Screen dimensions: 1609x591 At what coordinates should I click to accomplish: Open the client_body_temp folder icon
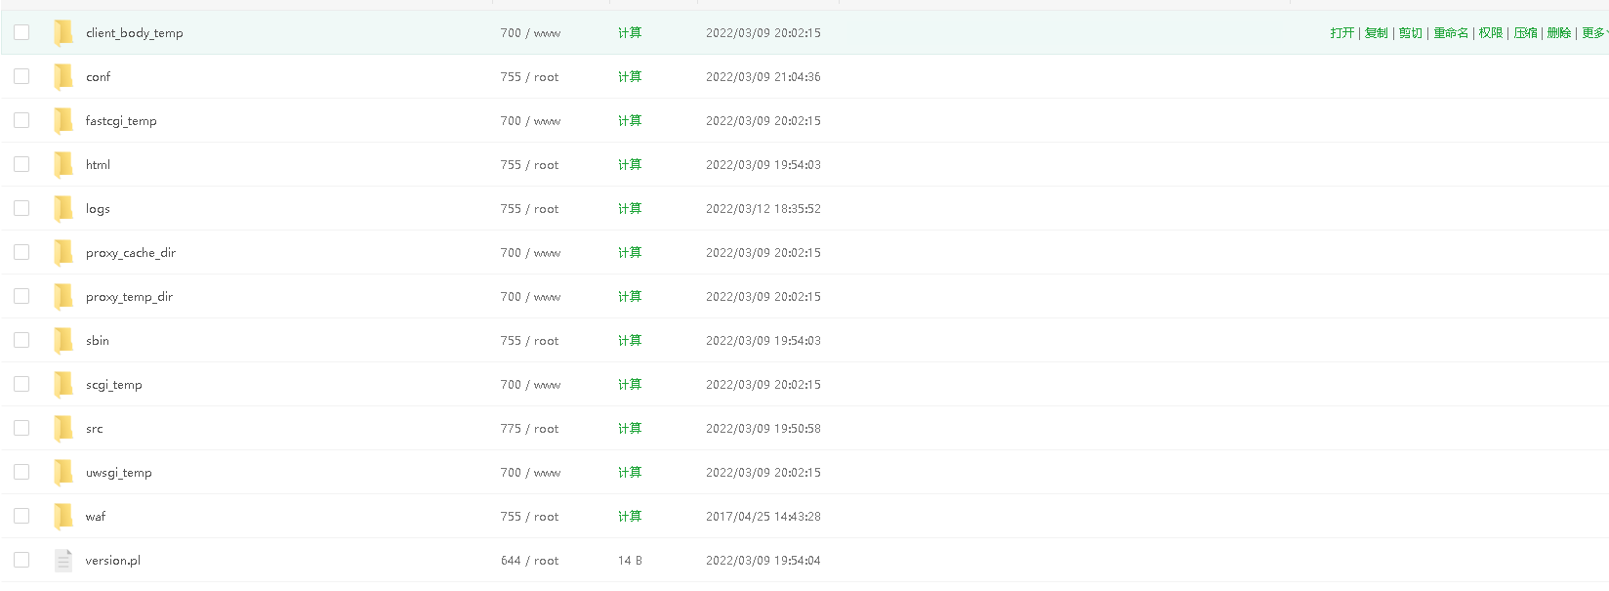click(63, 32)
